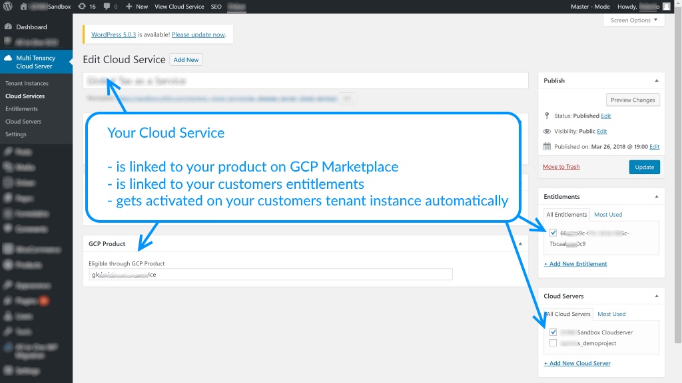The height and width of the screenshot is (383, 682).
Task: Collapse the Entitlements panel
Action: 656,197
